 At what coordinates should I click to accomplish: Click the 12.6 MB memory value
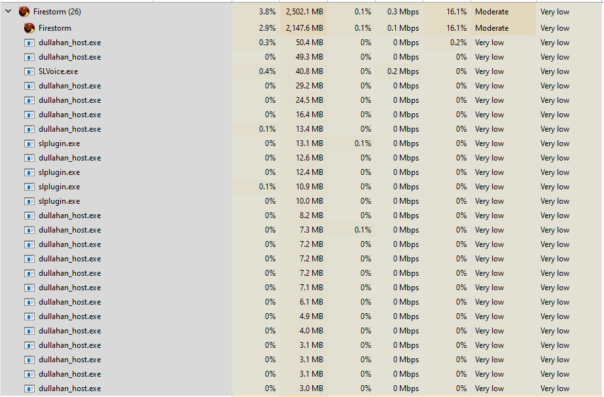tap(310, 158)
